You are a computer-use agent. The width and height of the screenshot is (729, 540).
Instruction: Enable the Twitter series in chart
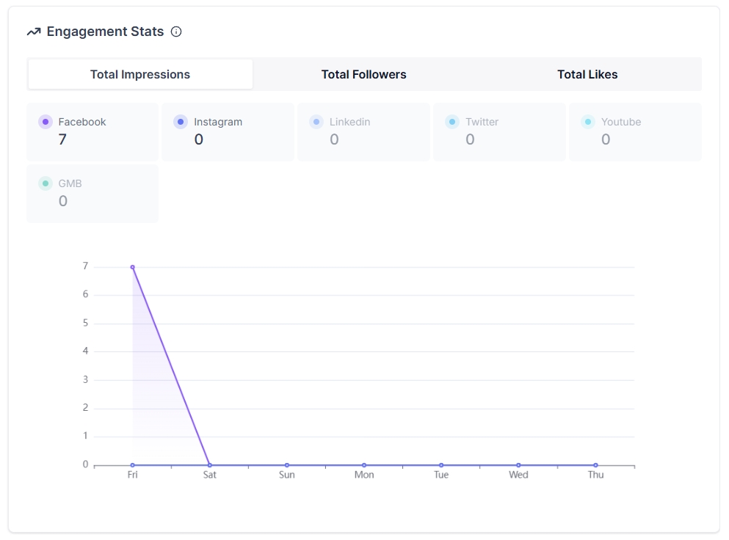click(499, 131)
